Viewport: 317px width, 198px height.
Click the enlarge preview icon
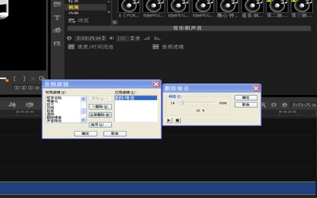click(42, 78)
